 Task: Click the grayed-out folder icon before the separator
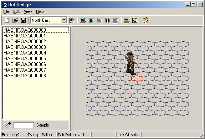116,20
